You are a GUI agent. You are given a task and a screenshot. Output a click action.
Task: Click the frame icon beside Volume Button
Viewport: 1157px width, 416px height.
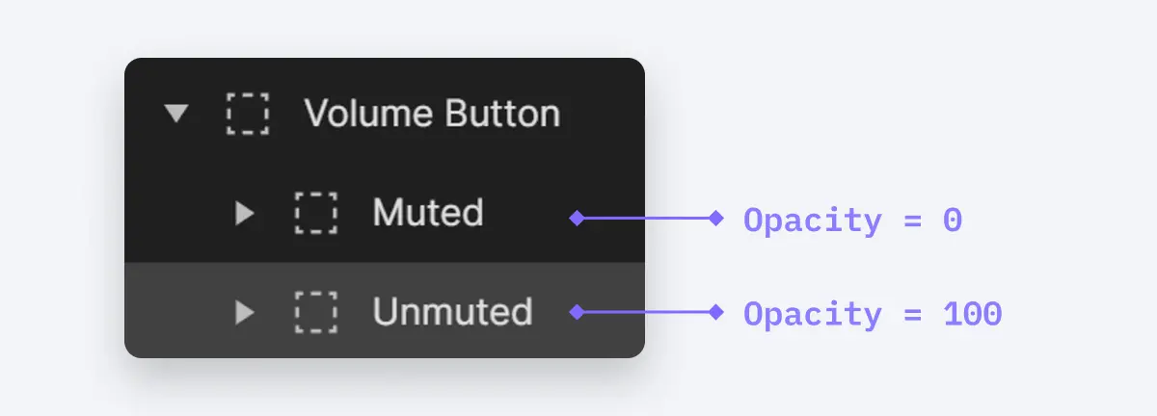click(248, 114)
